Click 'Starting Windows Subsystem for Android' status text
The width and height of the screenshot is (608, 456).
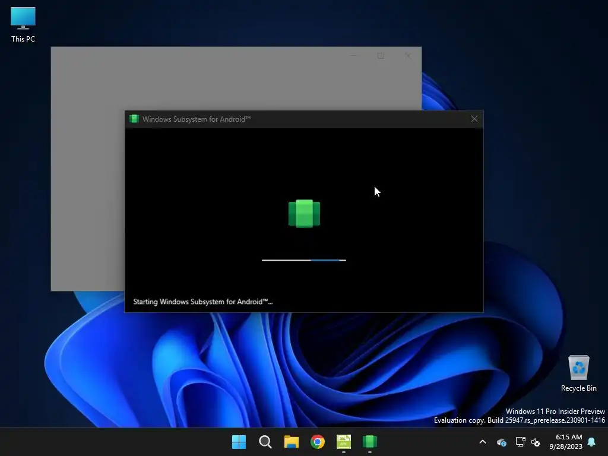[203, 302]
